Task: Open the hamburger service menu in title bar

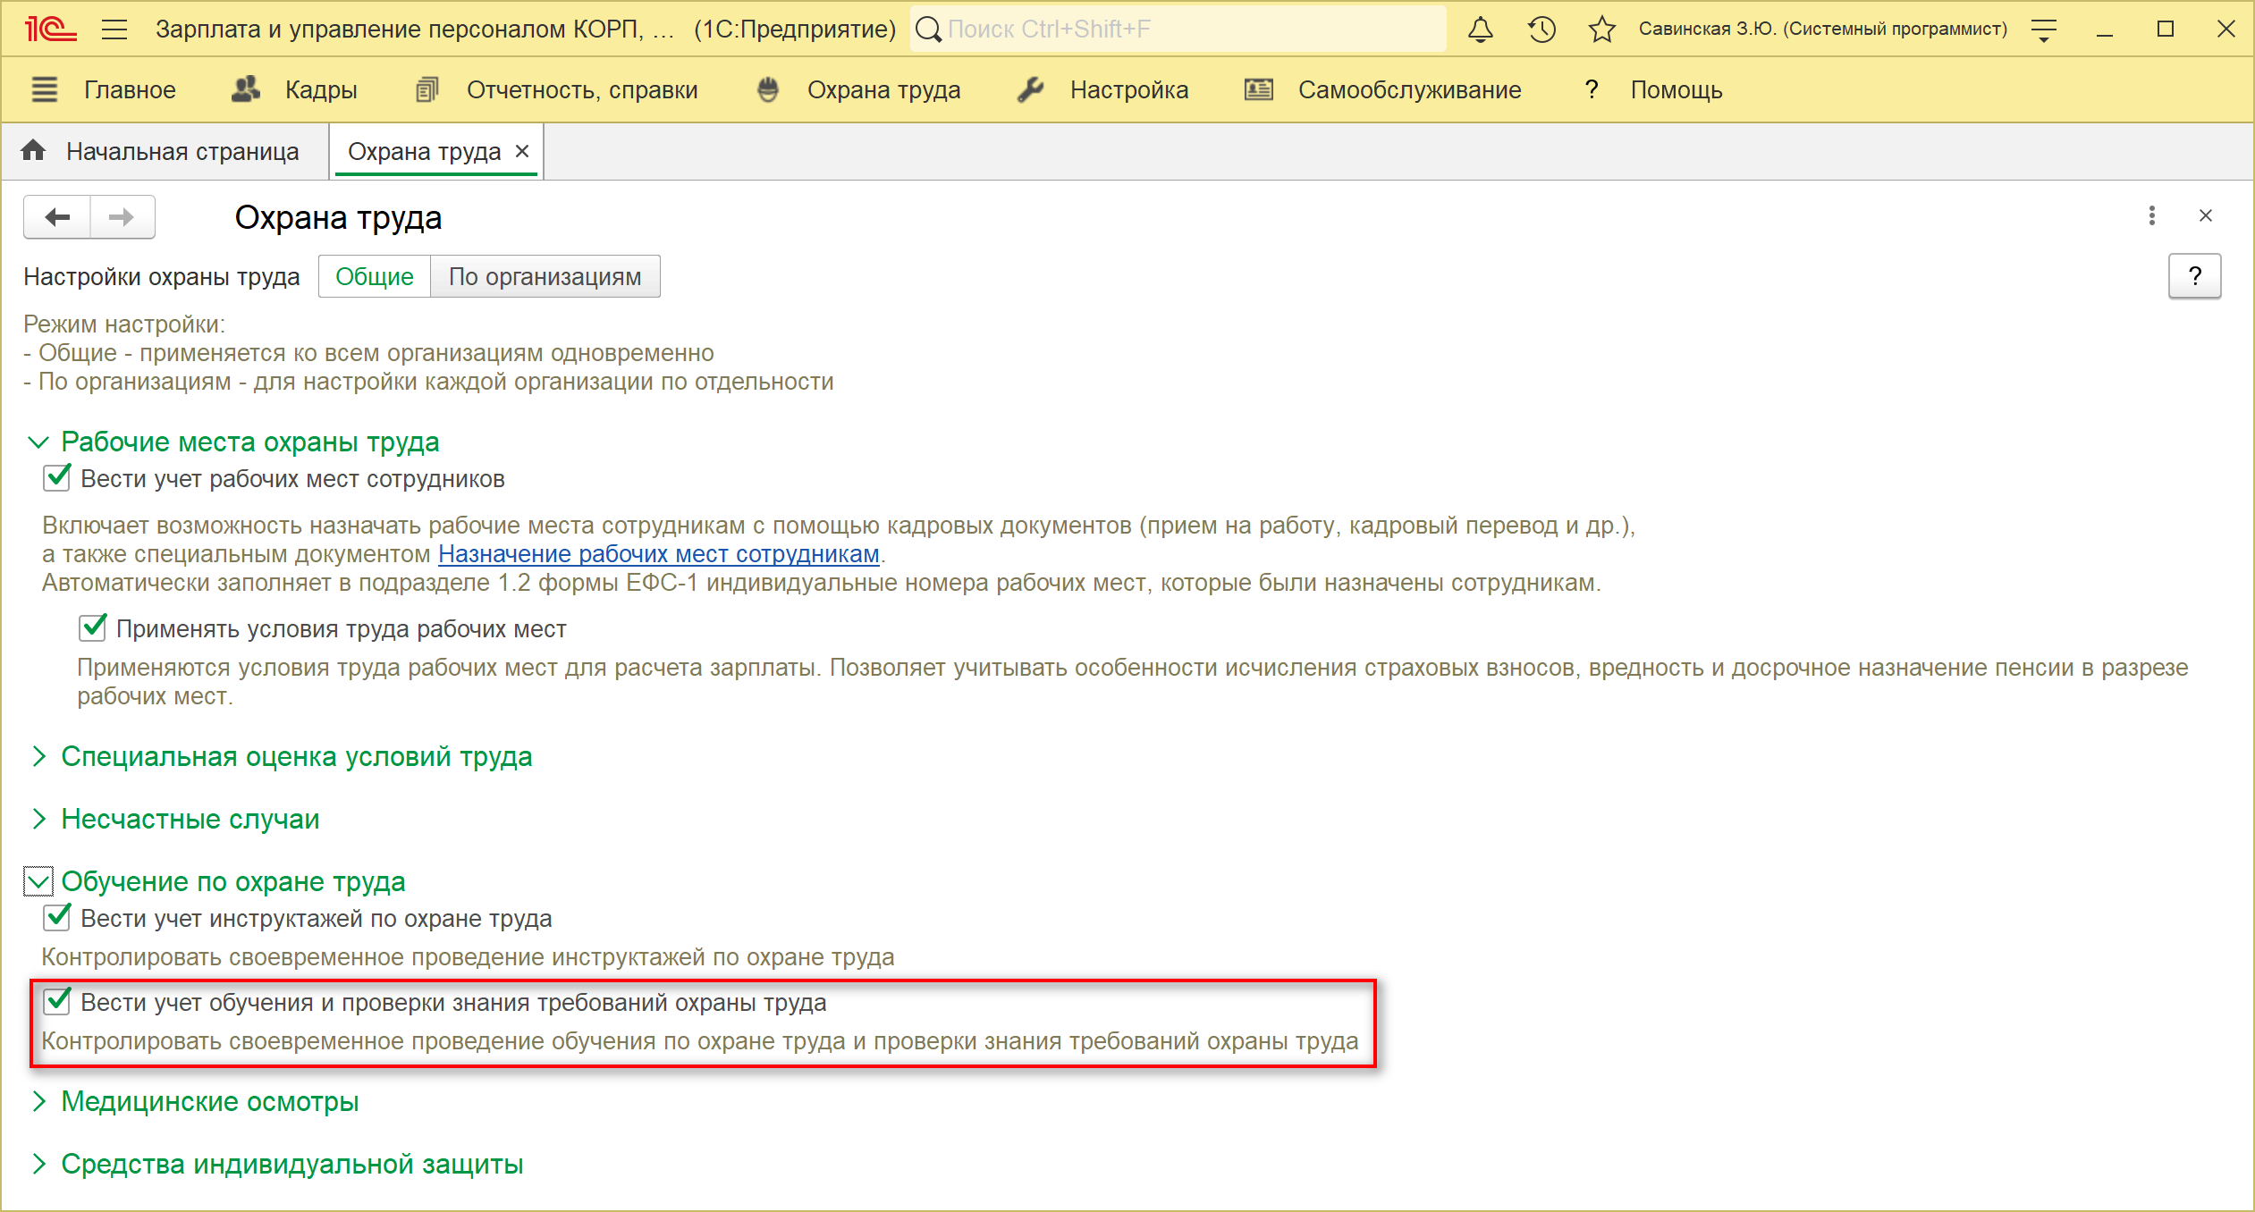Action: 114,29
